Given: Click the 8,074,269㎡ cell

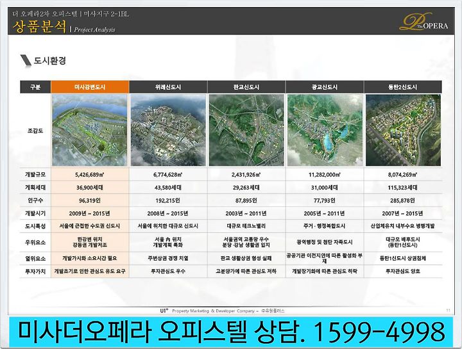Looking at the screenshot, I should (403, 175).
